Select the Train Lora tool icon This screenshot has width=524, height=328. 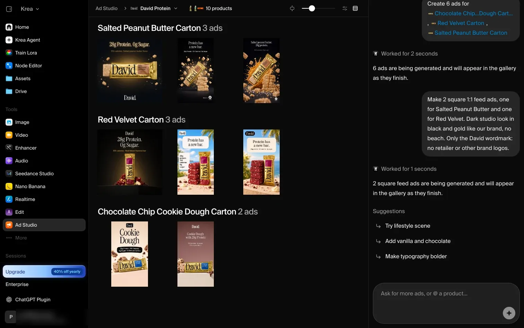[x=9, y=53]
